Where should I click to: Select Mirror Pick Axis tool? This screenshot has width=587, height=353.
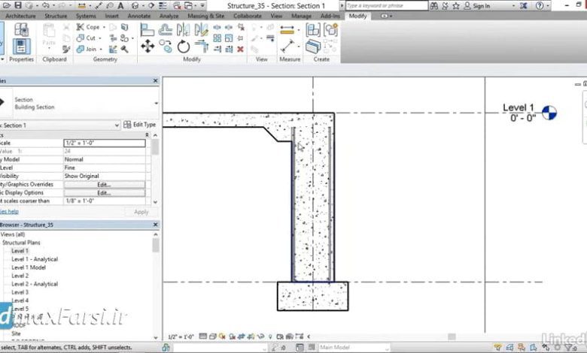(x=184, y=29)
